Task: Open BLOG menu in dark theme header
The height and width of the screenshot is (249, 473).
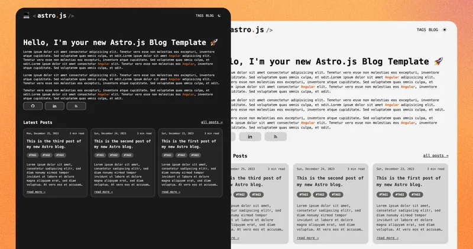Action: (x=209, y=16)
